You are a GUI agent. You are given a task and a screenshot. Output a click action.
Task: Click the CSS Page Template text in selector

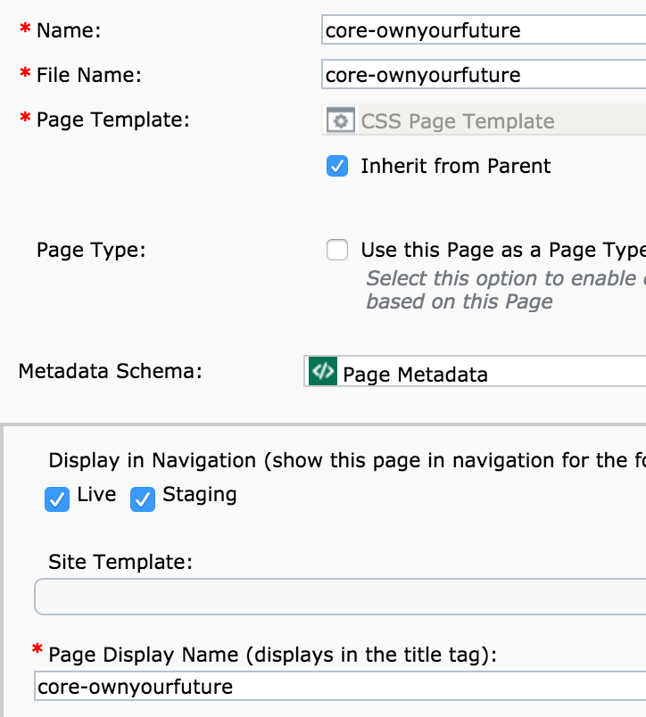457,121
